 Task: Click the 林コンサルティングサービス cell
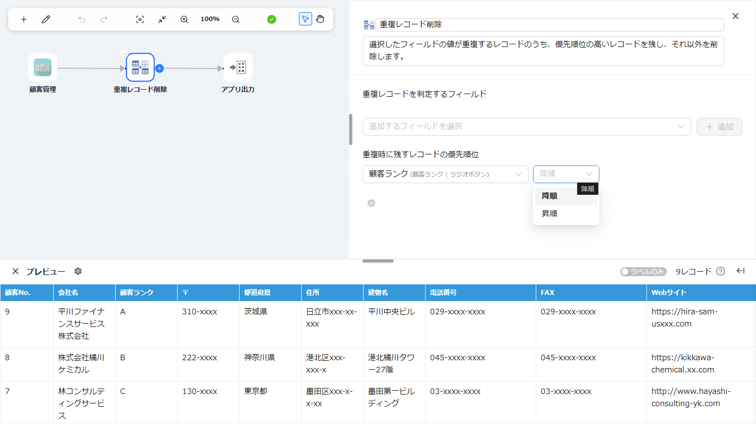[x=84, y=403]
